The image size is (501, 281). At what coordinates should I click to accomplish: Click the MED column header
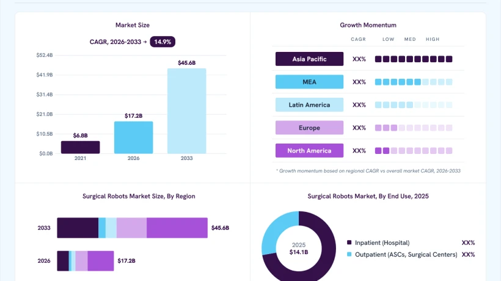pyautogui.click(x=410, y=39)
